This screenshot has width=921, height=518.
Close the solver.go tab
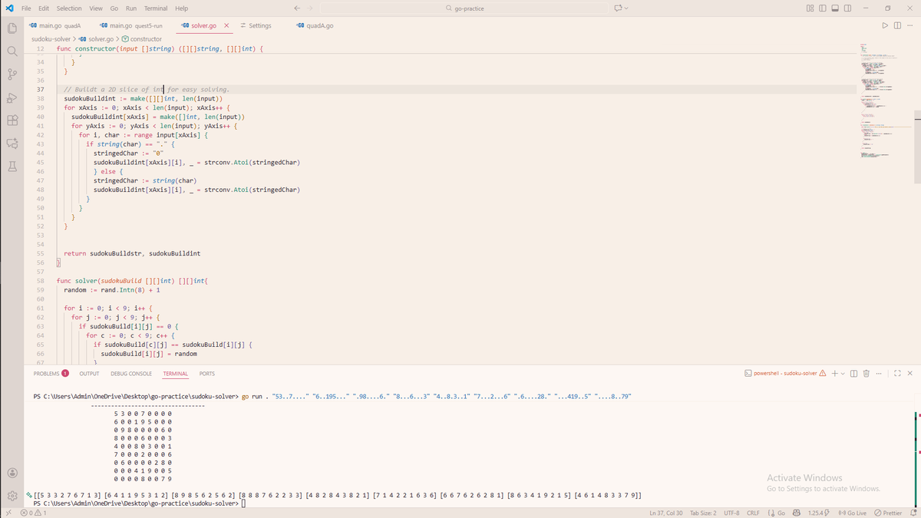click(x=226, y=25)
